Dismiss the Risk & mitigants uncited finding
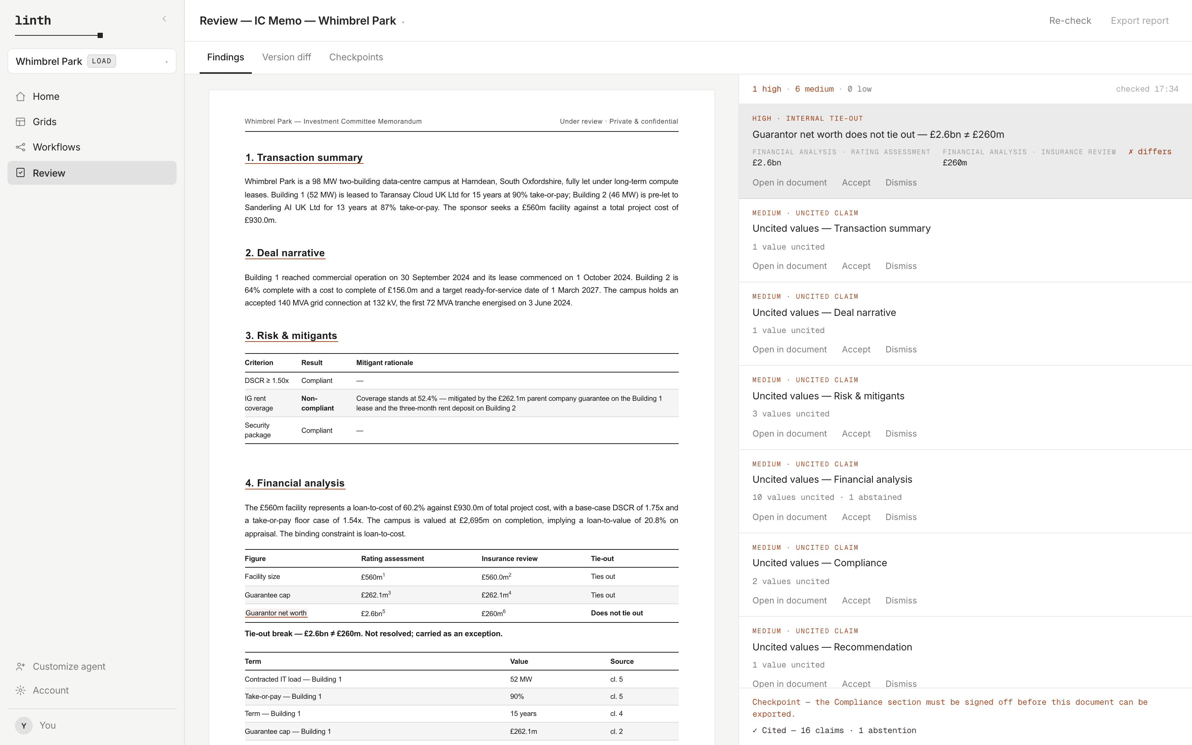Screen dimensions: 1192x745 (901, 434)
